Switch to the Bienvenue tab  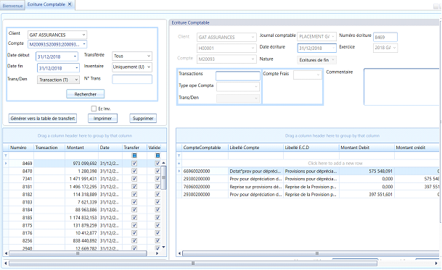[x=12, y=6]
